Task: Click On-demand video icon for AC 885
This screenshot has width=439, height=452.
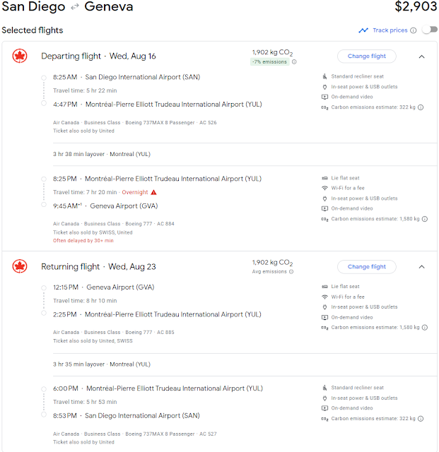Action: 324,317
